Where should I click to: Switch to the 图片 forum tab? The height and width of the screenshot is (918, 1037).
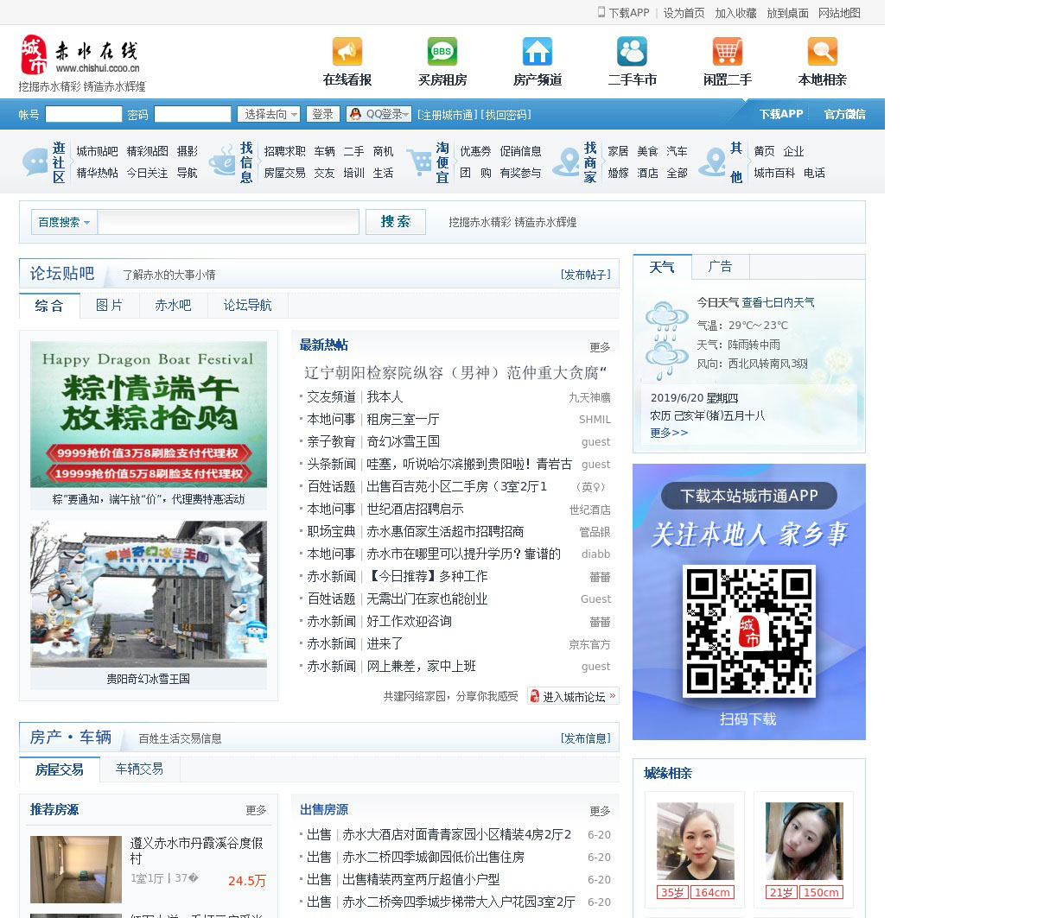[x=110, y=306]
